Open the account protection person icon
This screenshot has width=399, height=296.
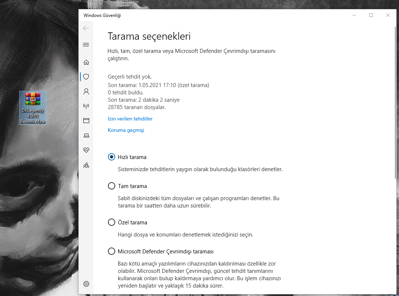[86, 91]
